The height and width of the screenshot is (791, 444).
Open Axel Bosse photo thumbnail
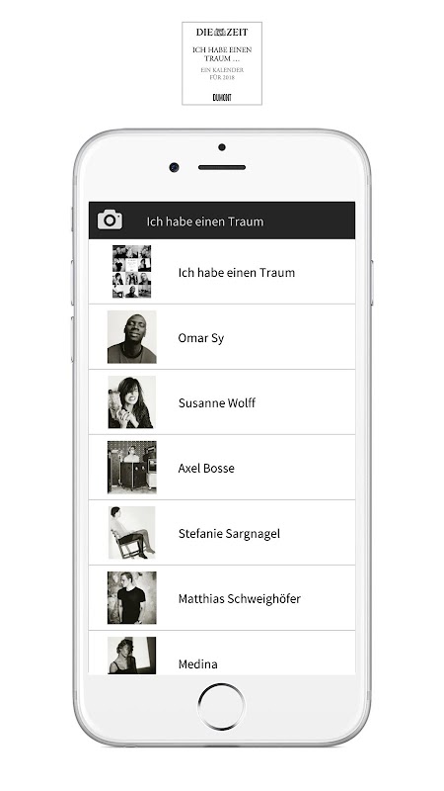tap(132, 467)
